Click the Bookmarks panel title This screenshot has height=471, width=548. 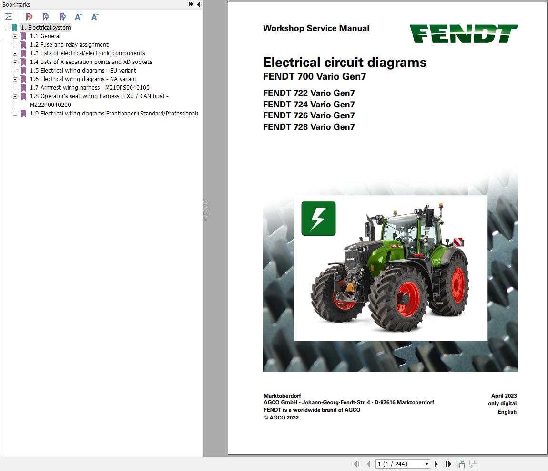pyautogui.click(x=16, y=5)
